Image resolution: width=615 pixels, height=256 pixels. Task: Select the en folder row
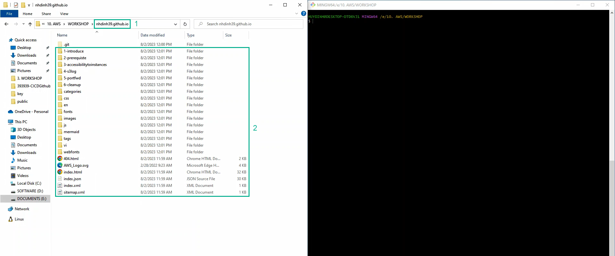coord(152,105)
